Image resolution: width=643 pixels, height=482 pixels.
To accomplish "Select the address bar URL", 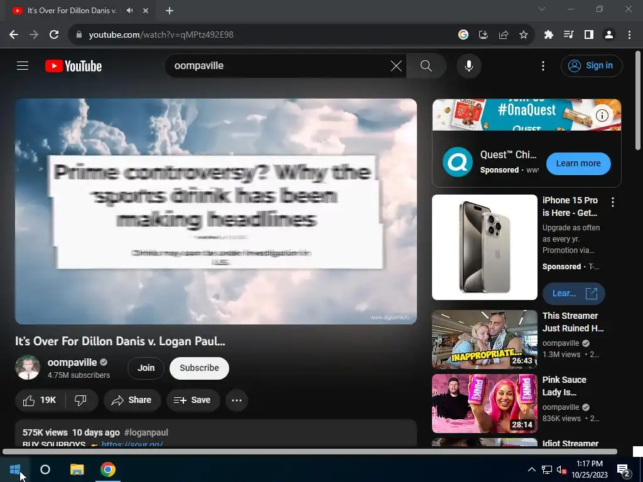I will point(161,35).
